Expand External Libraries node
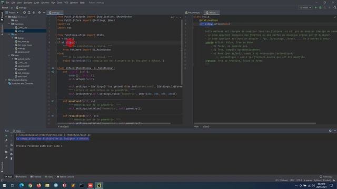The width and height of the screenshot is (337, 189). coord(6,80)
